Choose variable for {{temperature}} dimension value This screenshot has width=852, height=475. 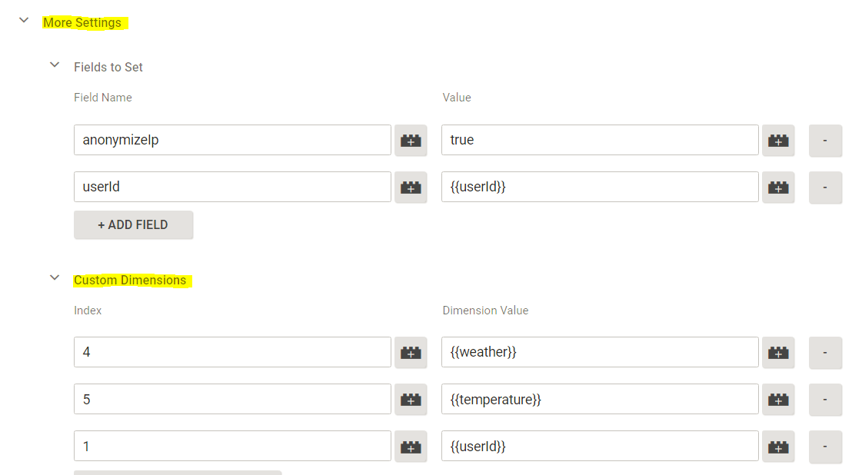[778, 400]
